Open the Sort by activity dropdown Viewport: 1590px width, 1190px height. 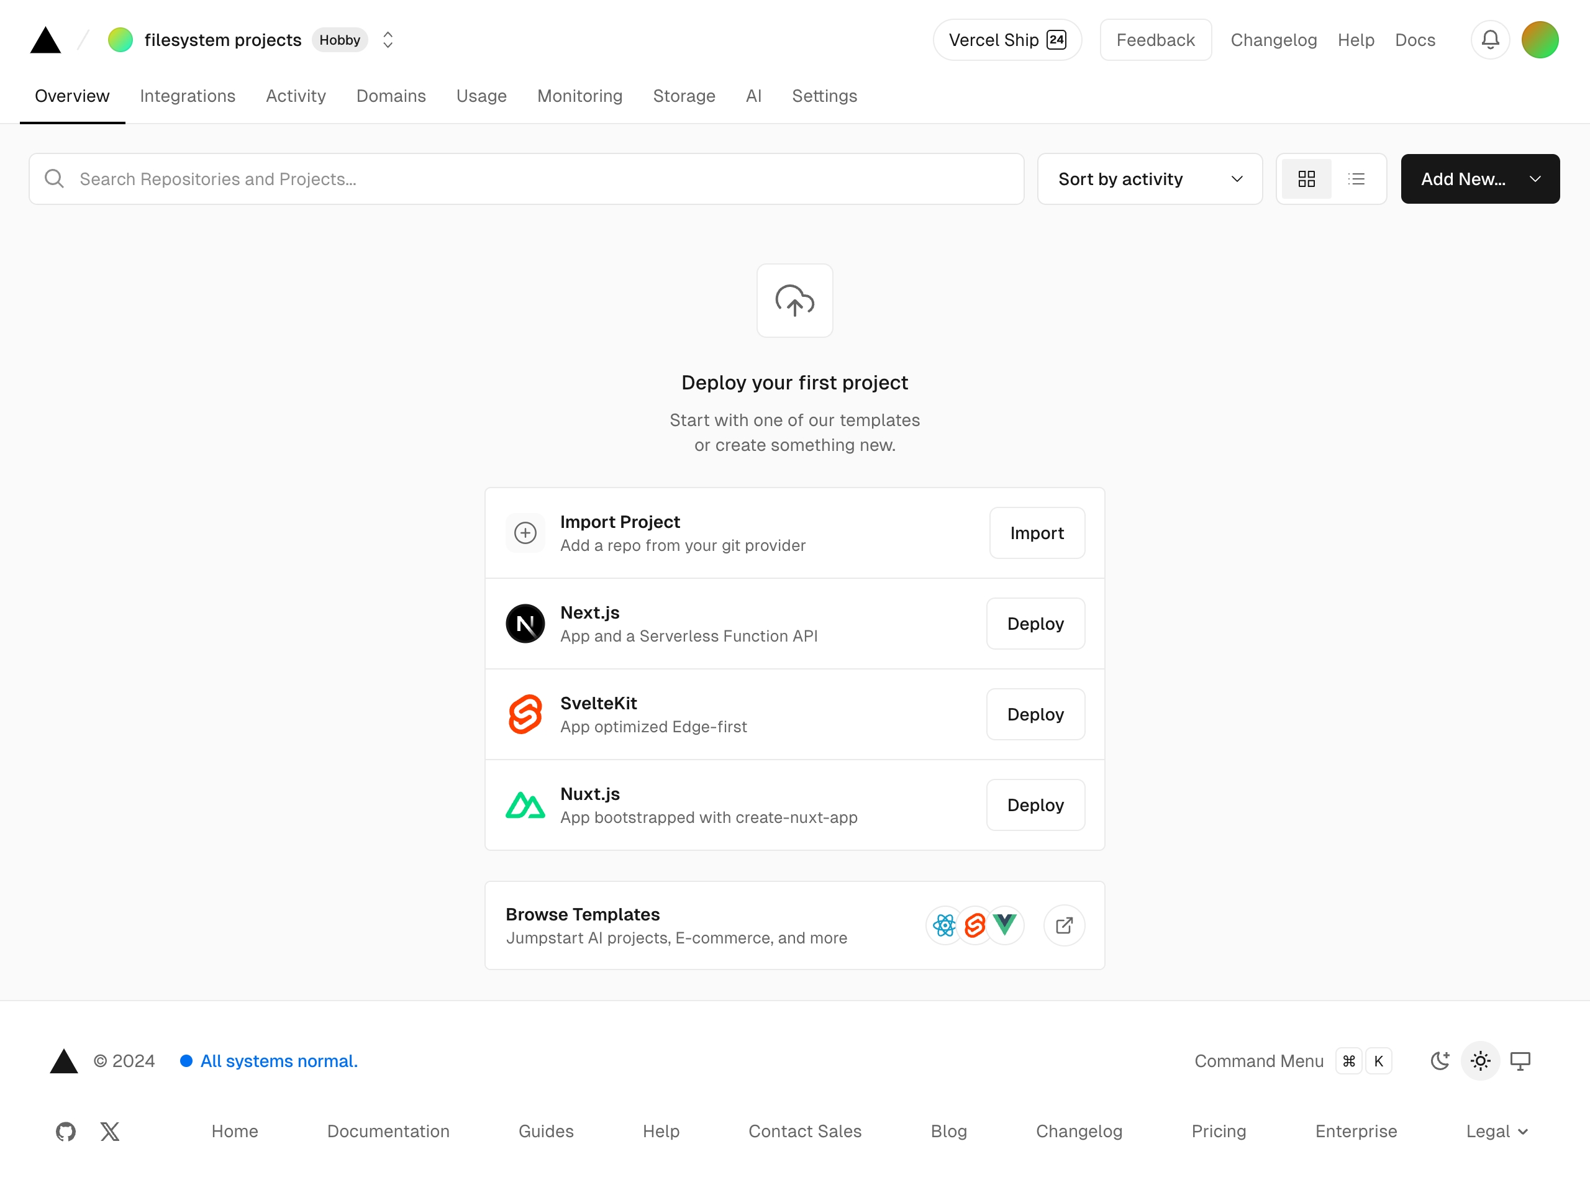click(1150, 178)
